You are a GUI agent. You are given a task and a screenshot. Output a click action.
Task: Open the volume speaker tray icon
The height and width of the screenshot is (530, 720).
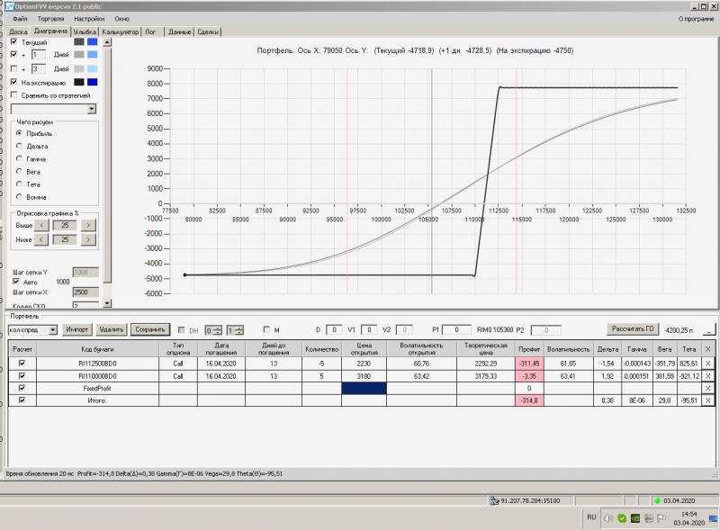coord(608,518)
